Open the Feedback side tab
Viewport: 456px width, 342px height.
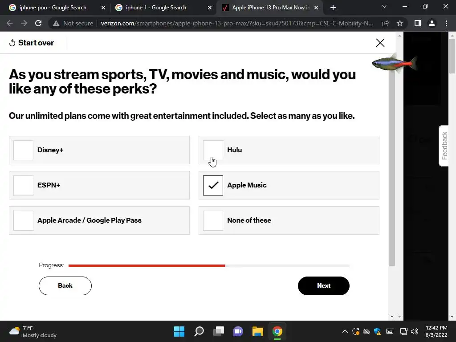(x=444, y=146)
